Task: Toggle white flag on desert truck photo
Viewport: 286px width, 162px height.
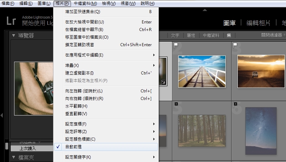Action: pos(235,45)
